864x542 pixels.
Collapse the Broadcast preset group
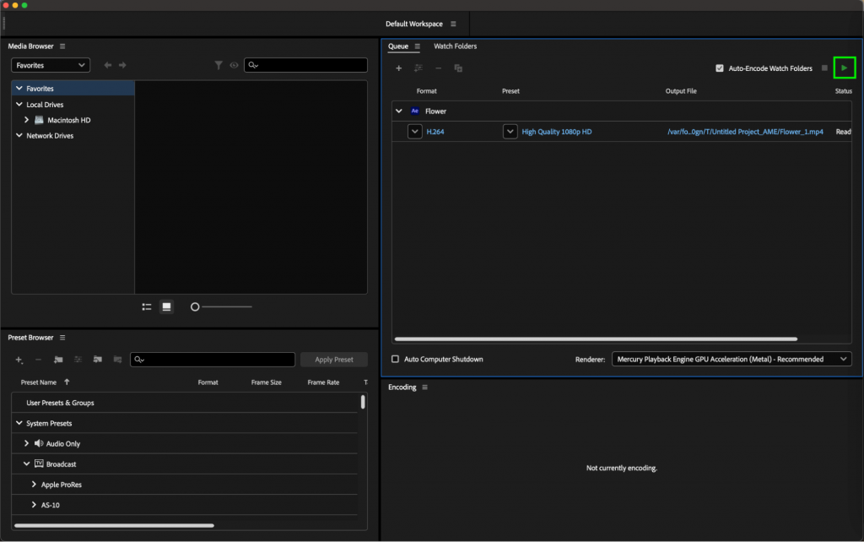click(x=25, y=463)
